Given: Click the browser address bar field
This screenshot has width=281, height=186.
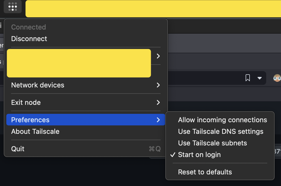Looking at the screenshot, I should pyautogui.click(x=206, y=78).
